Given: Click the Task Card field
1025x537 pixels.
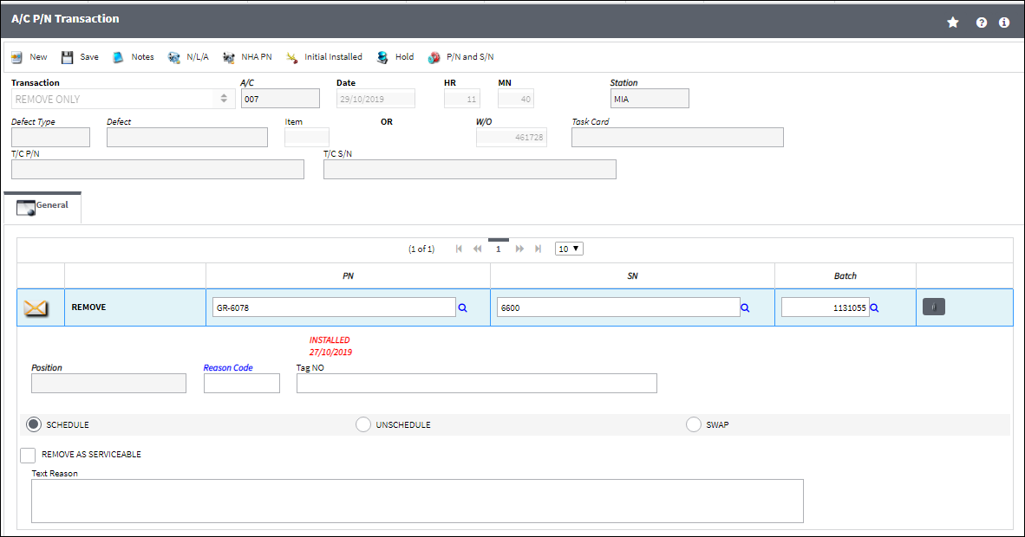Looking at the screenshot, I should click(677, 137).
